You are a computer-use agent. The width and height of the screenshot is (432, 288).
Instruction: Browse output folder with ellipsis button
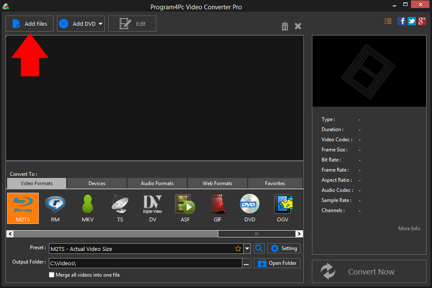pyautogui.click(x=246, y=263)
